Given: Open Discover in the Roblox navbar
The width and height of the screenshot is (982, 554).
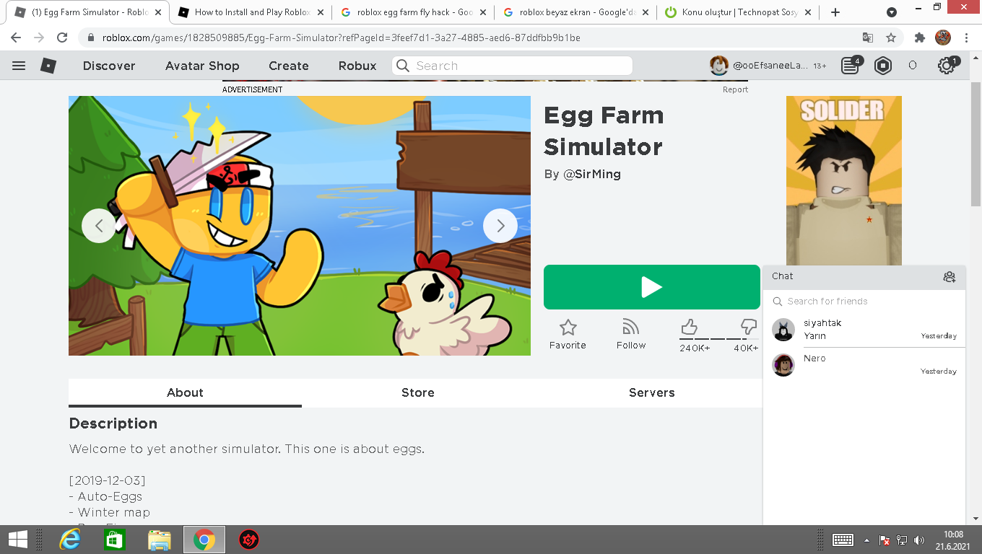Looking at the screenshot, I should pos(109,66).
